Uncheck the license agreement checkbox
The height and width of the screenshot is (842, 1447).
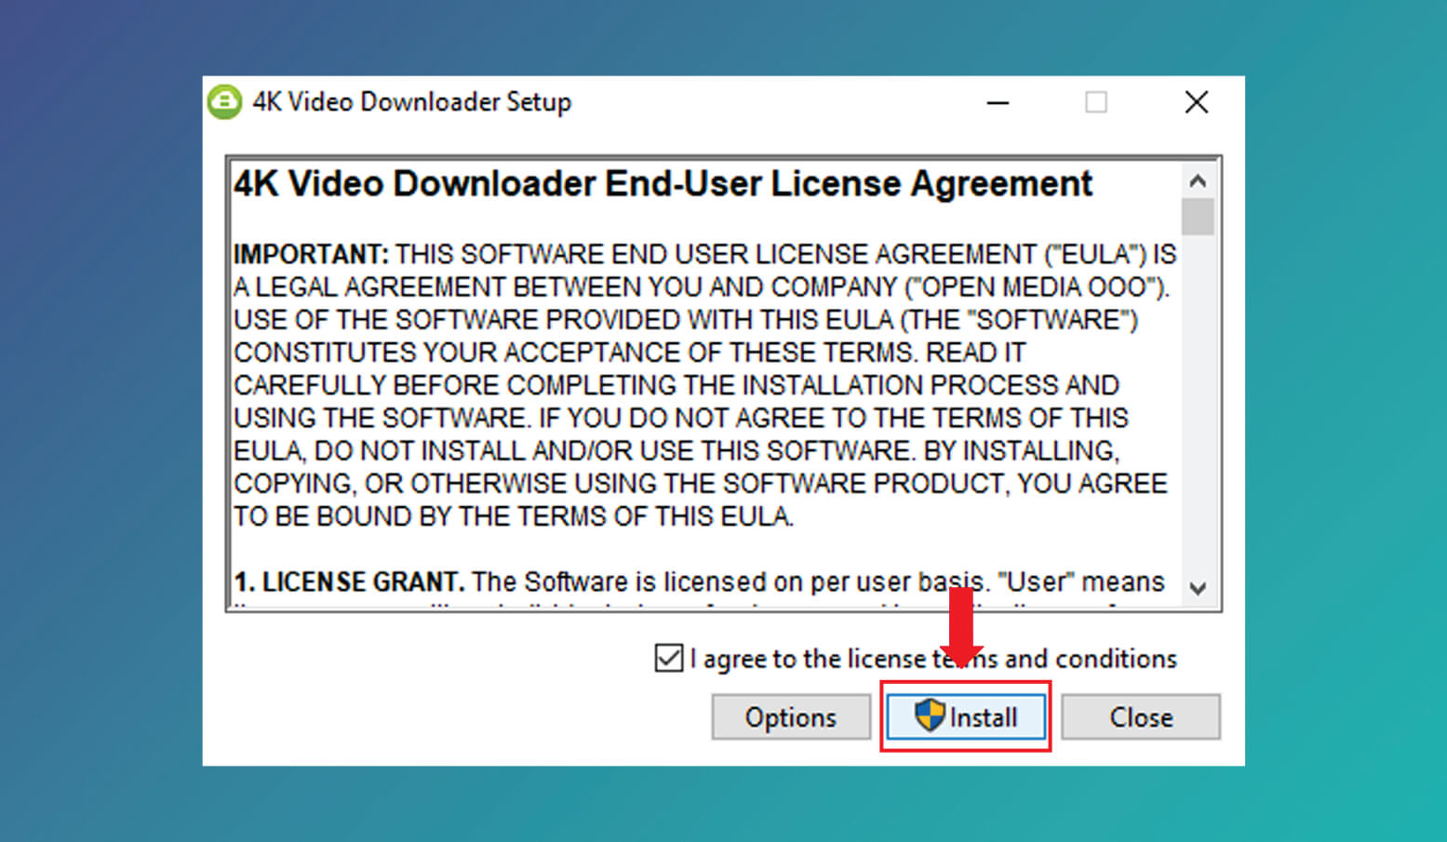668,659
